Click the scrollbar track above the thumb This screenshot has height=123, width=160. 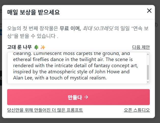[x=148, y=60]
